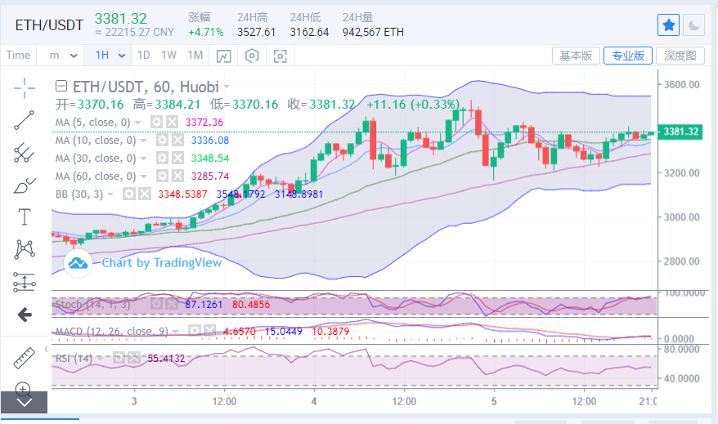Select the text annotation tool
This screenshot has width=718, height=424.
[25, 216]
